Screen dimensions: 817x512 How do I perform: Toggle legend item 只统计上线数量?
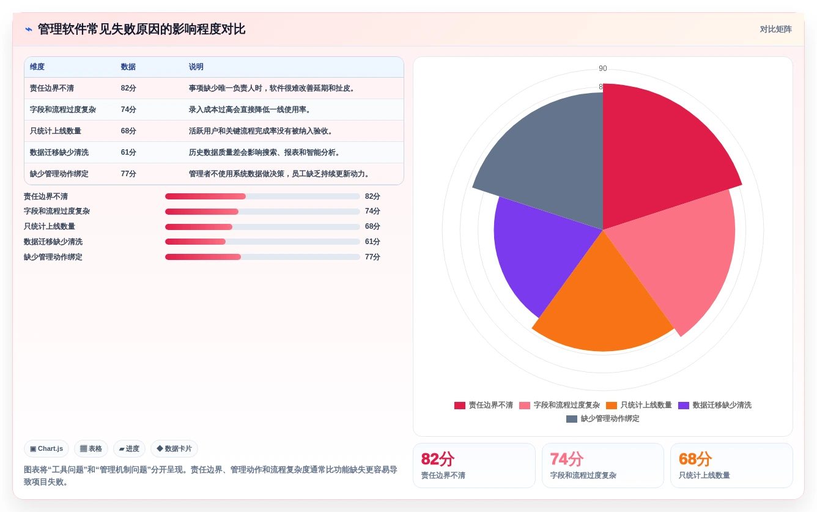[639, 405]
